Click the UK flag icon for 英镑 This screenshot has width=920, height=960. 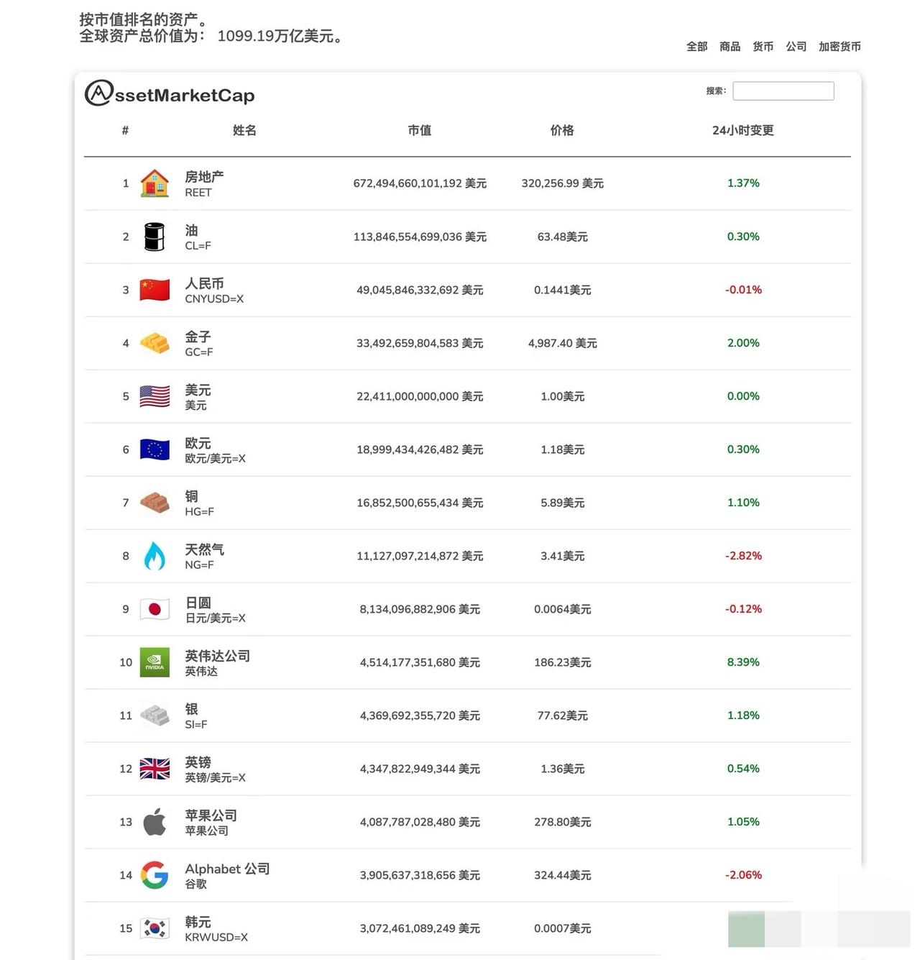coord(154,768)
